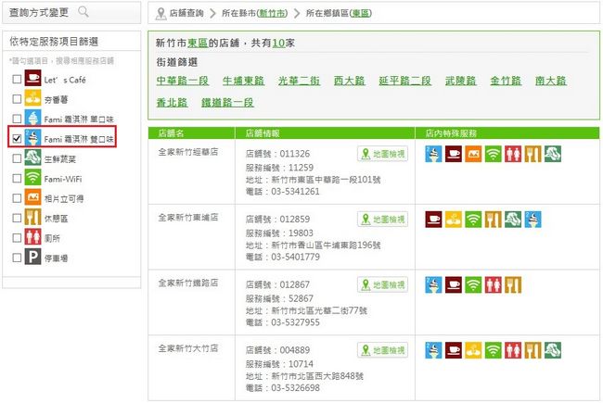Click the 東區 link in results summary
Screen dimensions: 603x403
point(198,43)
